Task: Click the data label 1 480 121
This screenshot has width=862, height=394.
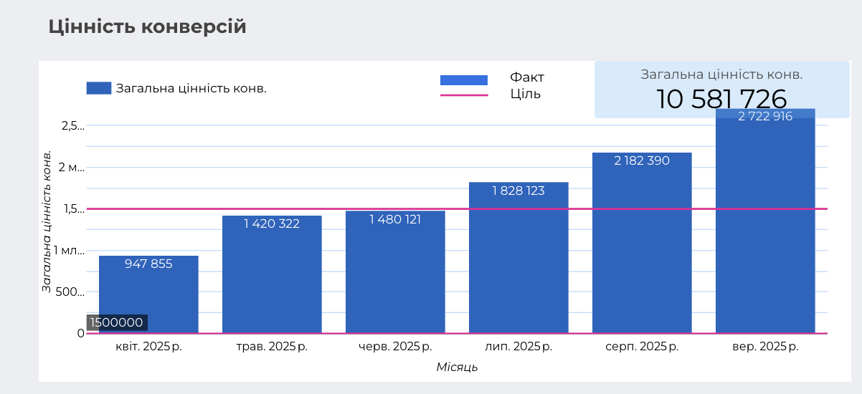Action: 395,219
